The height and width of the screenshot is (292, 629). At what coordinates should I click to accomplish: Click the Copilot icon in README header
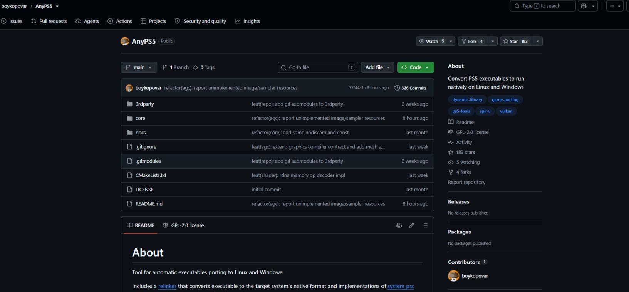[x=399, y=225]
